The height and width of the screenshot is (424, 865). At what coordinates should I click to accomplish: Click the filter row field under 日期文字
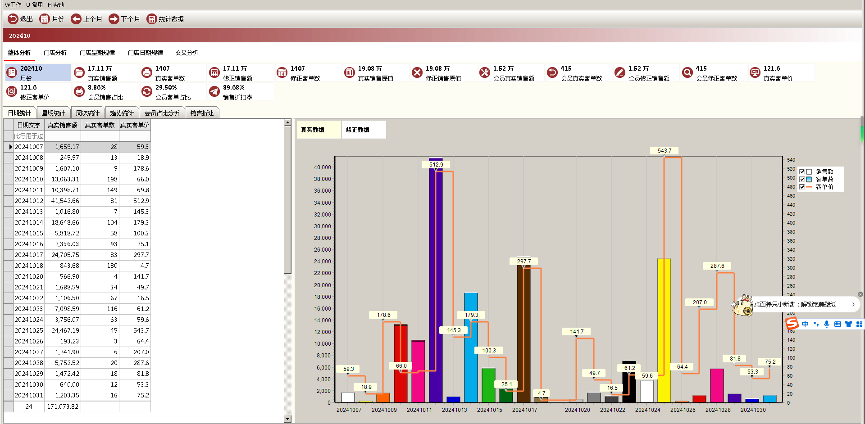[29, 136]
